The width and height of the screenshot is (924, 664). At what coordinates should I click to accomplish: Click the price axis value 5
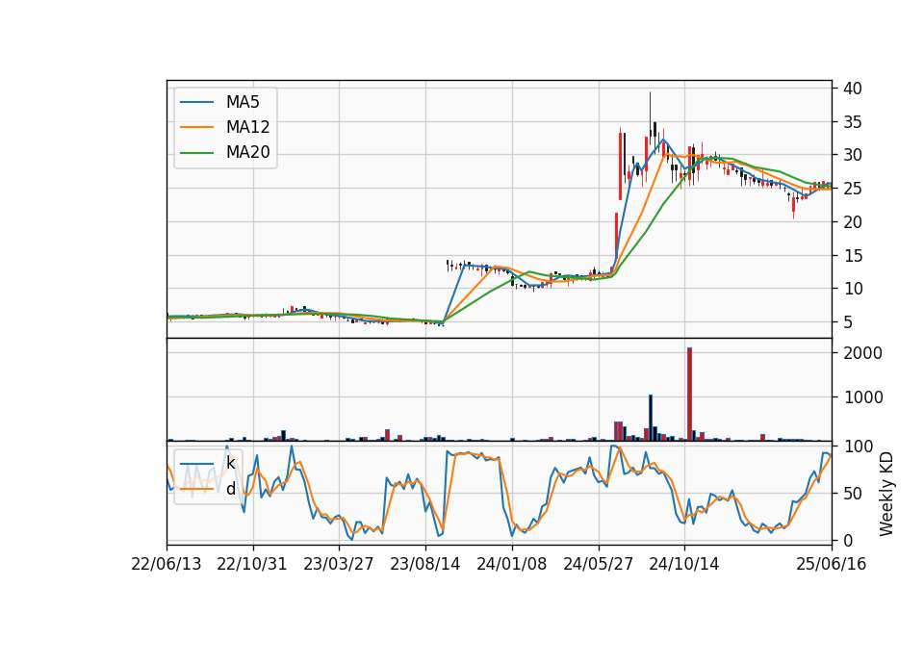[848, 322]
